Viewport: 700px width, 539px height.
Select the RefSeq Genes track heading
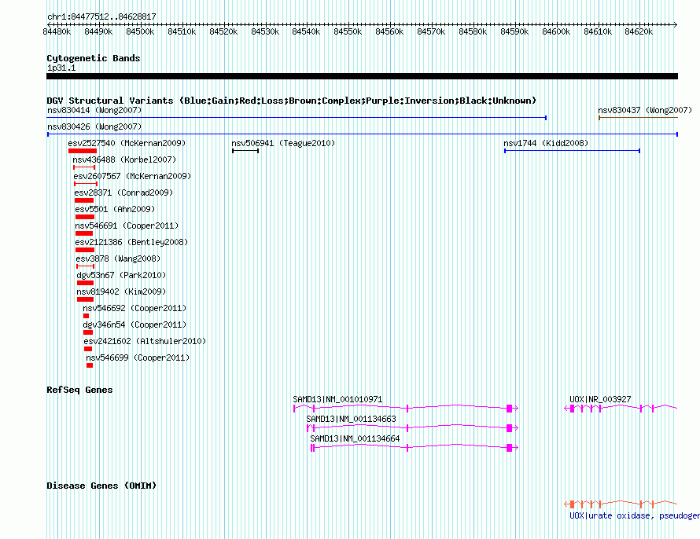click(79, 390)
